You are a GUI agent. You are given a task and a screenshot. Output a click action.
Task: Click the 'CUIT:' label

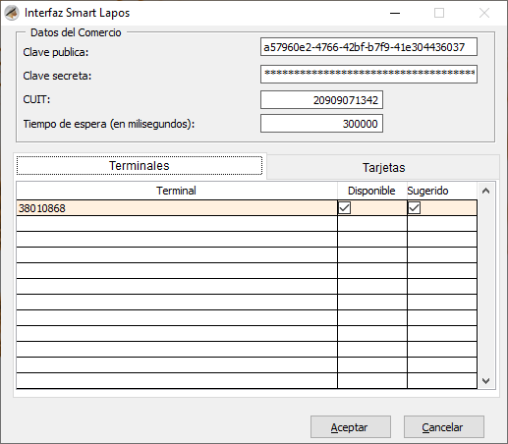pyautogui.click(x=36, y=99)
